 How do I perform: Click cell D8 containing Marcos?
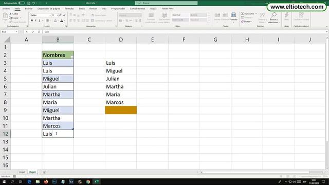point(121,102)
